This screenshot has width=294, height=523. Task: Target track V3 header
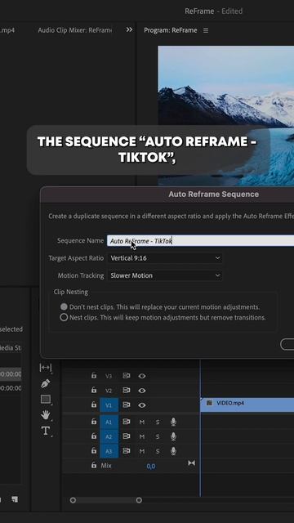click(x=109, y=376)
